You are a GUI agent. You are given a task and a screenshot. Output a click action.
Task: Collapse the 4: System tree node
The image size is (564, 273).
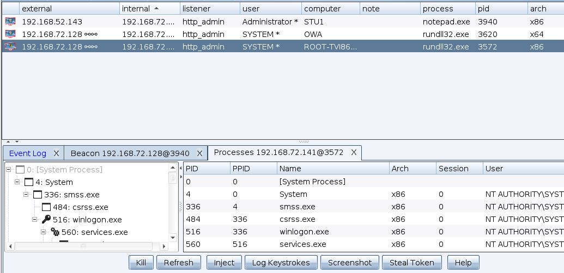click(x=17, y=182)
